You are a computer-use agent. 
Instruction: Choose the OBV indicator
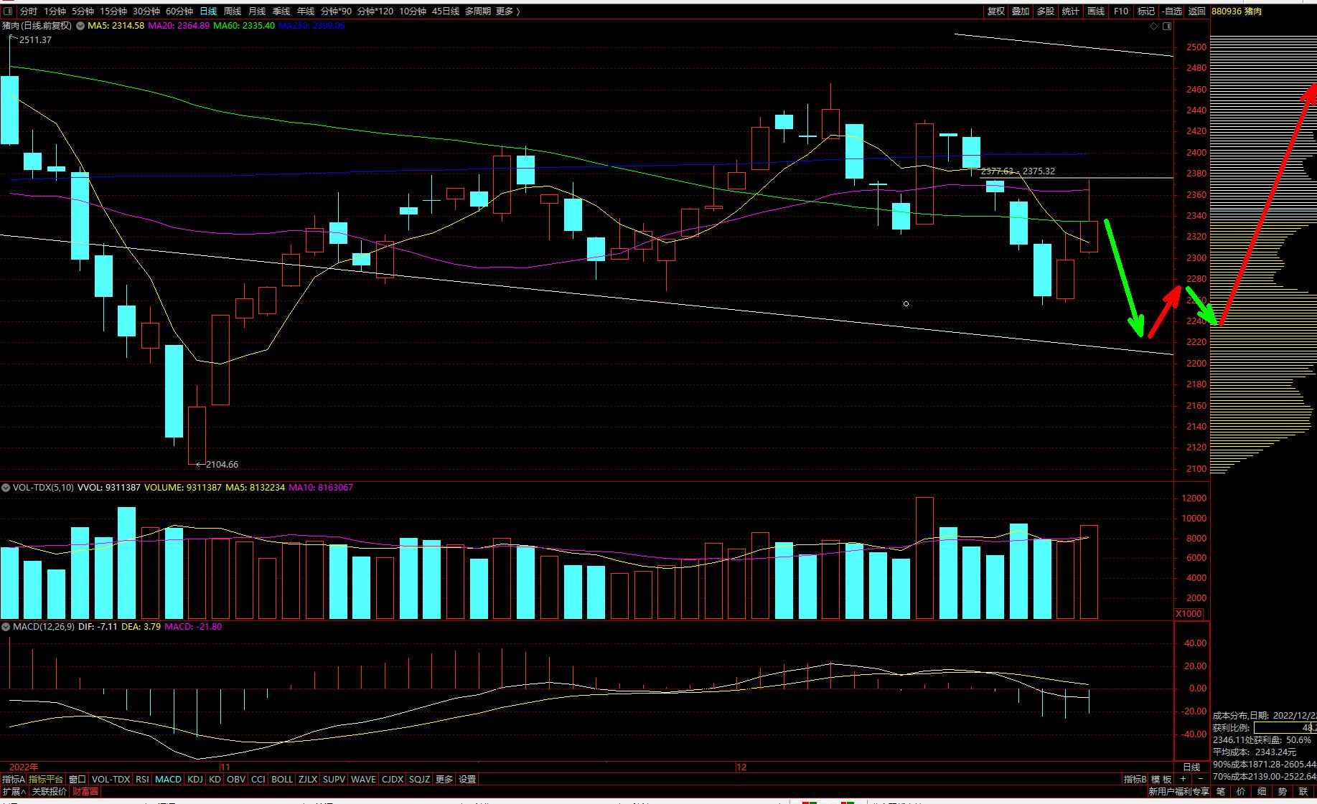pos(236,779)
